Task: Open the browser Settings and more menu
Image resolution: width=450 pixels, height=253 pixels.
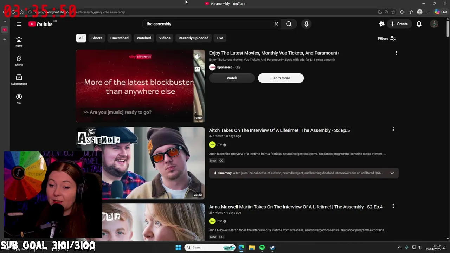Action: (428, 12)
